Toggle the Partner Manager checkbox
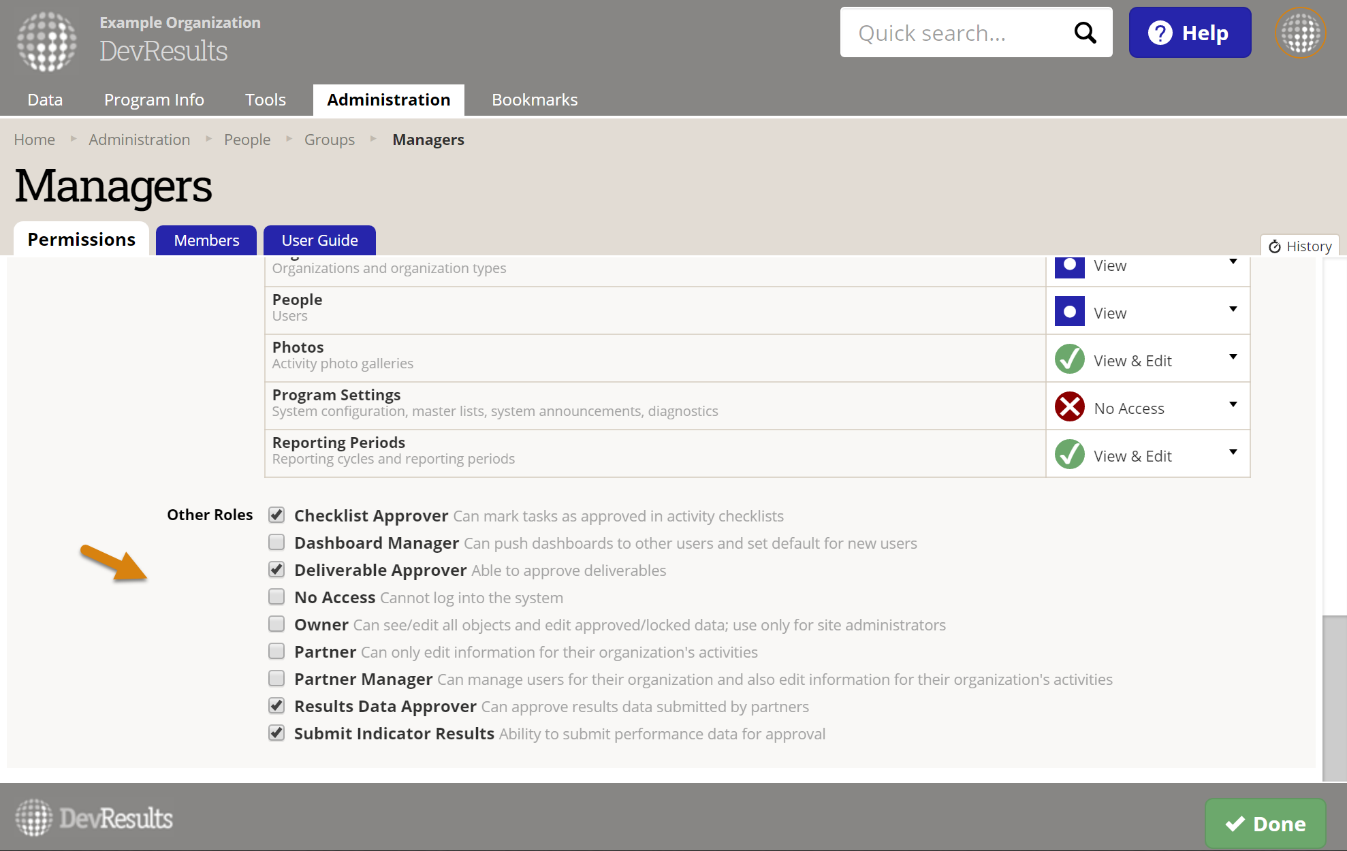1347x851 pixels. pyautogui.click(x=276, y=678)
